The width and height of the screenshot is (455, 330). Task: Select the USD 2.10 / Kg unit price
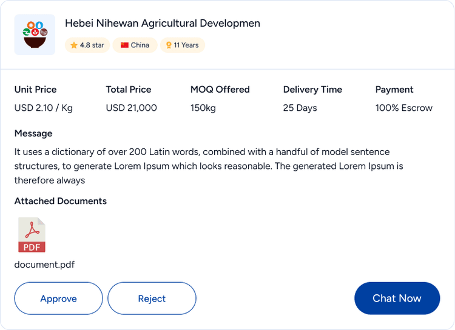(x=43, y=108)
